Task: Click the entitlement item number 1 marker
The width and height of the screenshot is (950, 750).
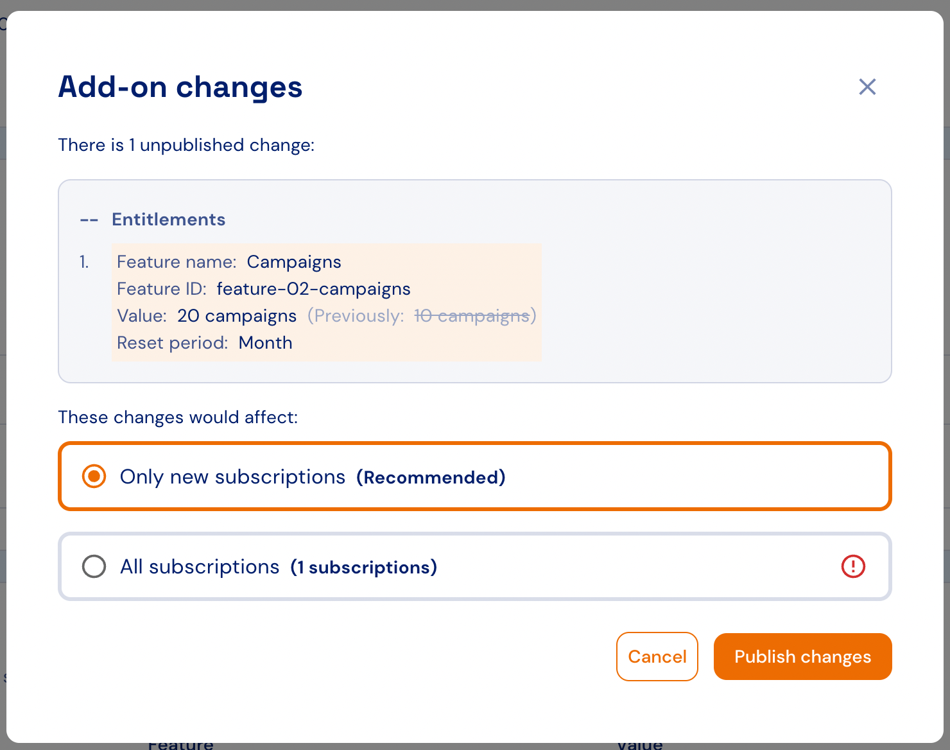Action: (x=84, y=262)
